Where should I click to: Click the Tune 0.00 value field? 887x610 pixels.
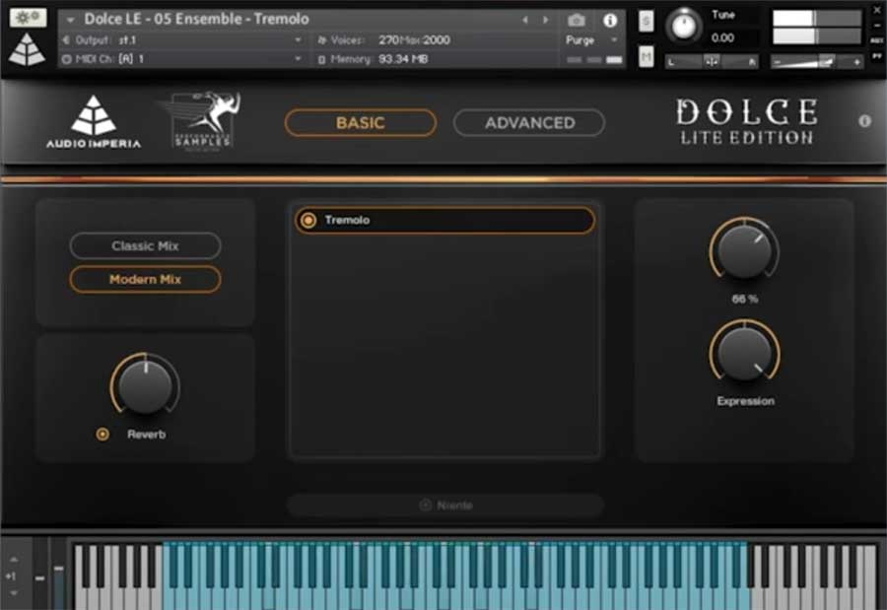click(x=722, y=37)
